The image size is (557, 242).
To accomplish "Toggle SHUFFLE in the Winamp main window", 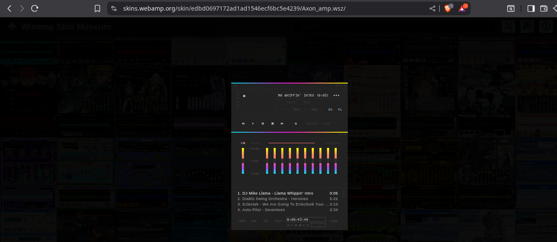I will point(312,123).
